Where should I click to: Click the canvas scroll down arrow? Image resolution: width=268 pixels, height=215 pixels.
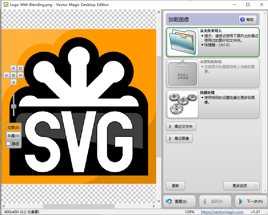click(x=159, y=201)
